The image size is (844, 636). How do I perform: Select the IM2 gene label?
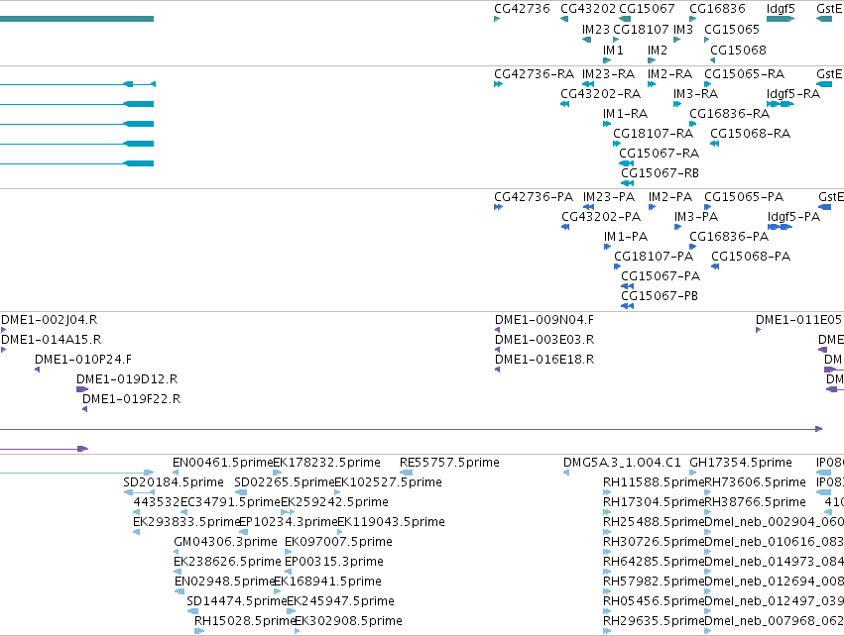658,50
